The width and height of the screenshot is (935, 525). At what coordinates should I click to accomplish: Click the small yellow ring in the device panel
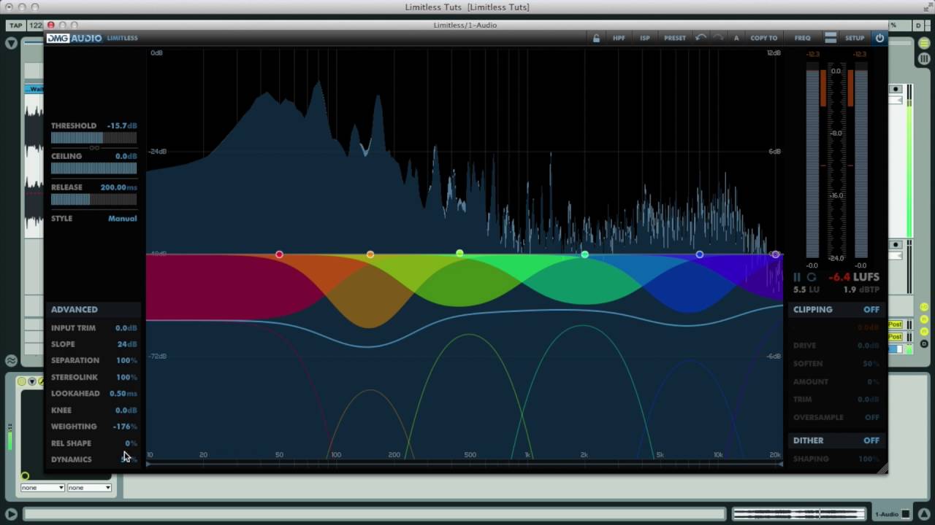click(x=25, y=476)
